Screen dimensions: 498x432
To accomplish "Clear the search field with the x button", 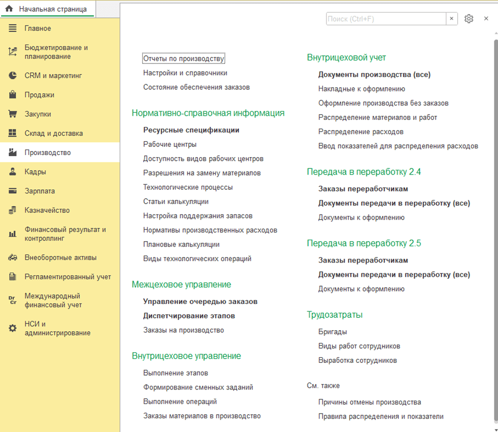I will click(451, 19).
